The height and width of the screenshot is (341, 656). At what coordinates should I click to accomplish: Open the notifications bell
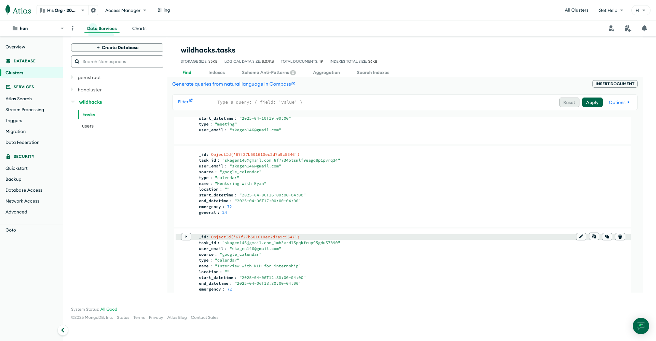click(644, 28)
